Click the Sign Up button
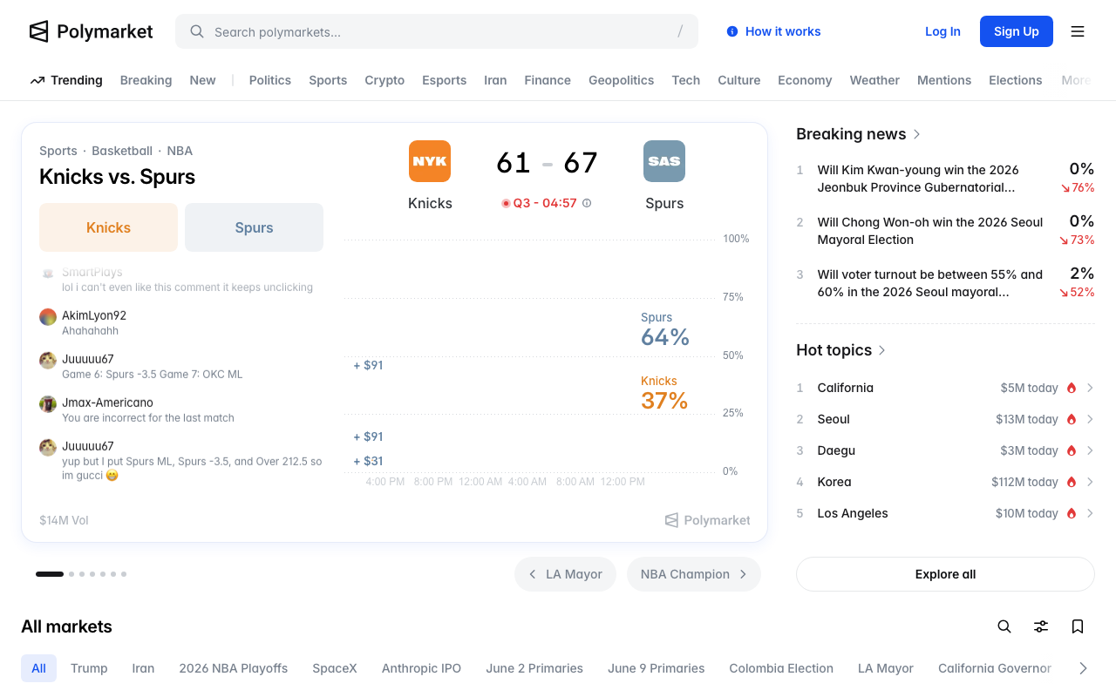 point(1017,31)
